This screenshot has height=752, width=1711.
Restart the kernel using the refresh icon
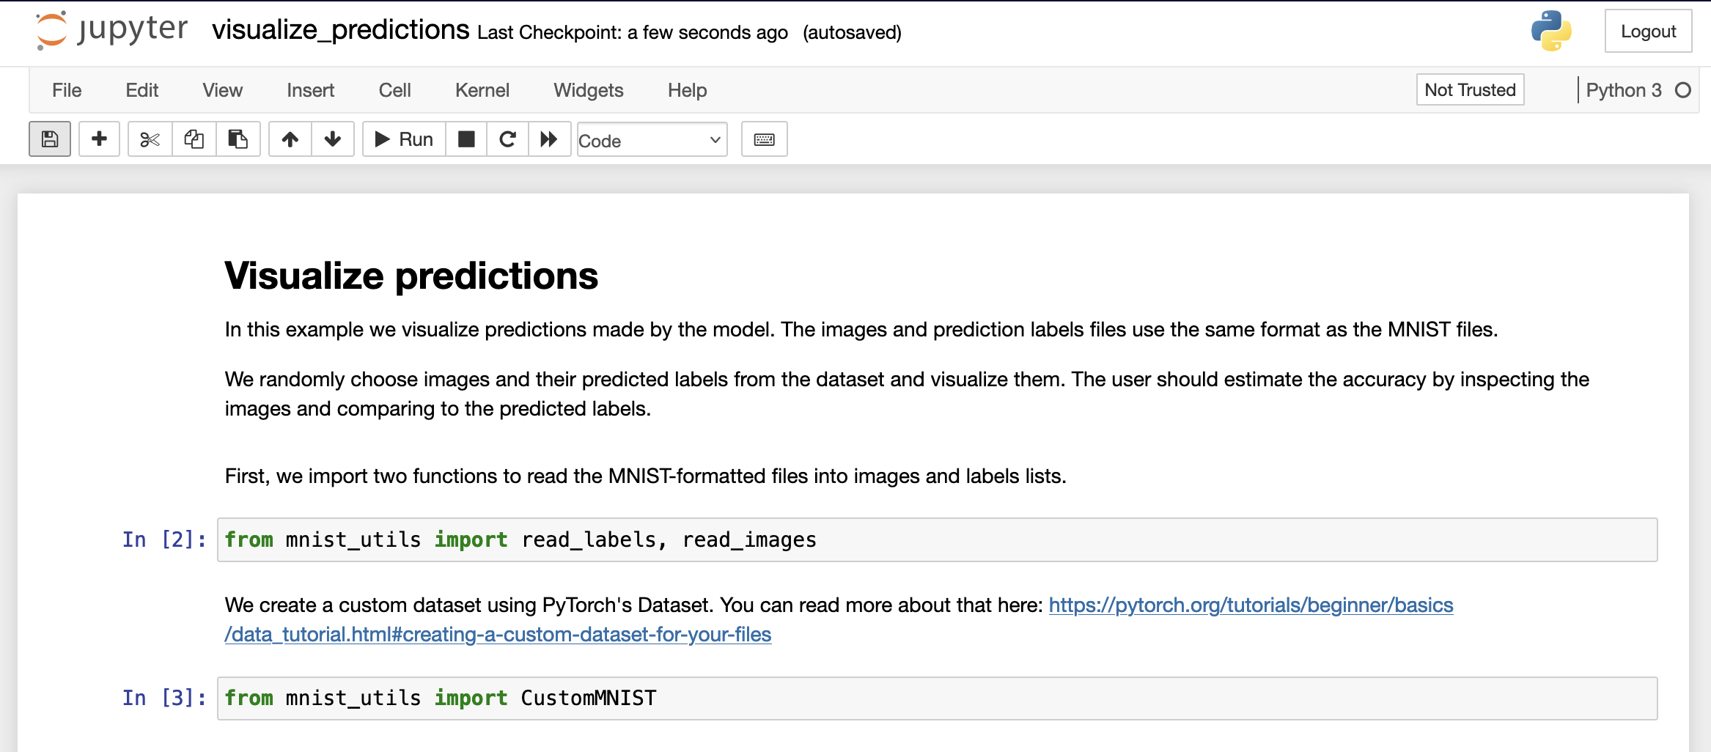click(507, 139)
